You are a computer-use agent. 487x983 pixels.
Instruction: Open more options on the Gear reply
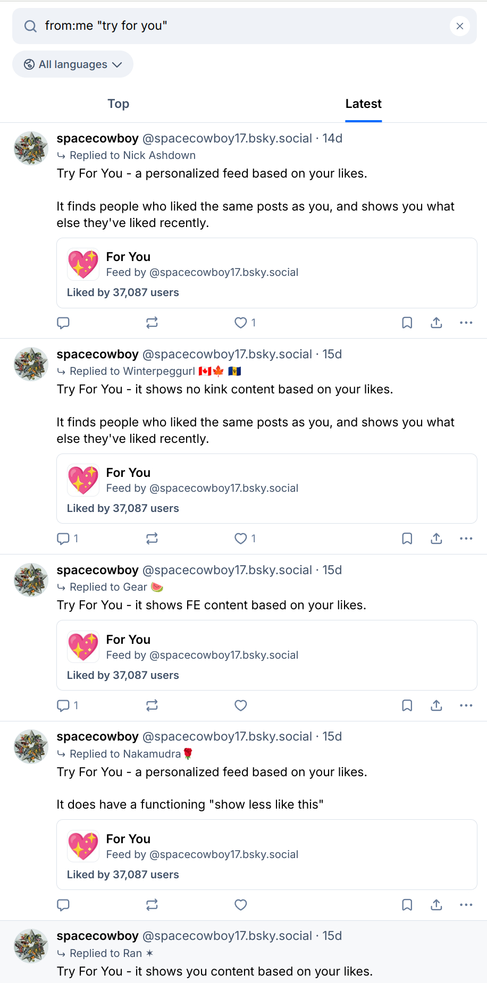tap(466, 705)
